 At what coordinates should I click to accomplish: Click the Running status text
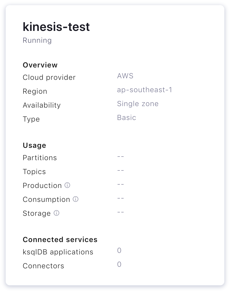37,40
